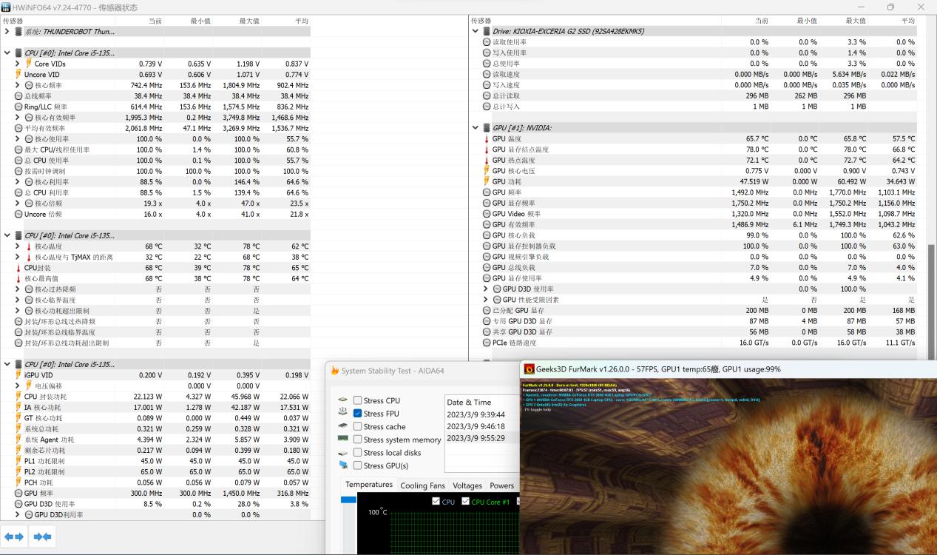Expand the Core VIDs row
Screen dimensions: 937x555
18,64
